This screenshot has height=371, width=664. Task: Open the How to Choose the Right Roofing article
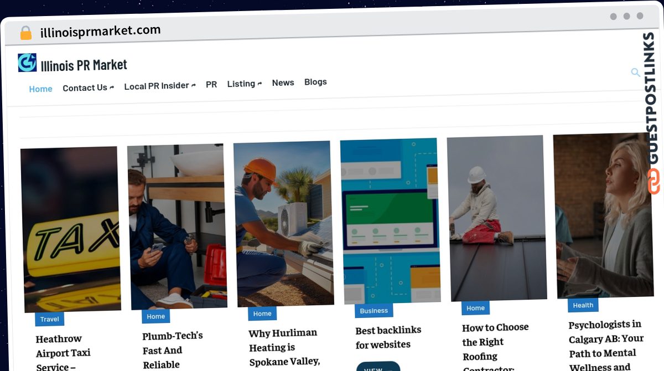(496, 347)
